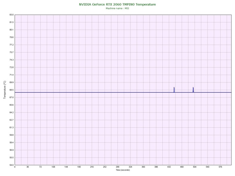Click the "78.6" y-axis value
This screenshot has width=235, height=176.
pos(12,37)
